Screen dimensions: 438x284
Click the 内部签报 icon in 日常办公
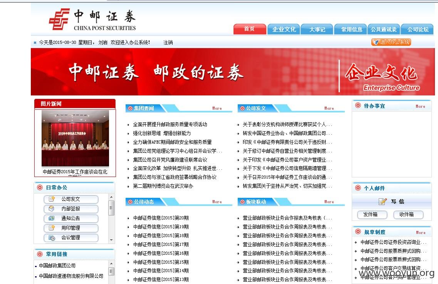pyautogui.click(x=52, y=209)
